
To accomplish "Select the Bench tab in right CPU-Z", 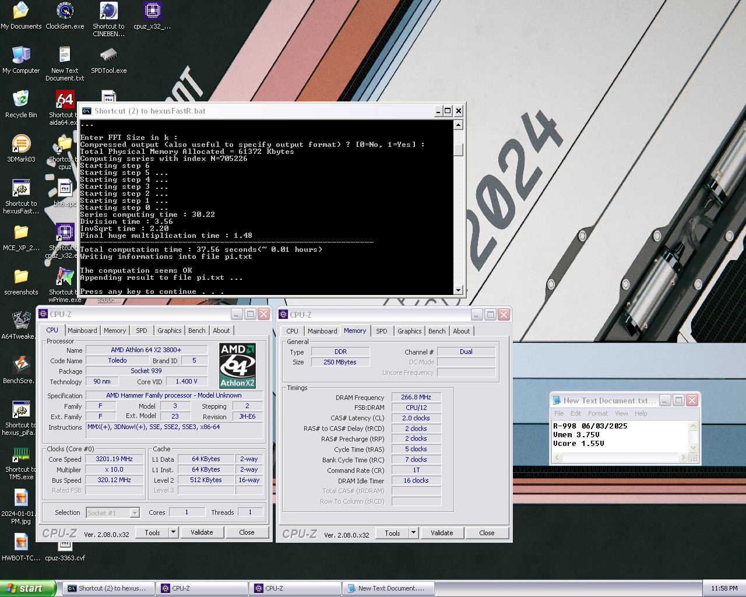I will [437, 331].
